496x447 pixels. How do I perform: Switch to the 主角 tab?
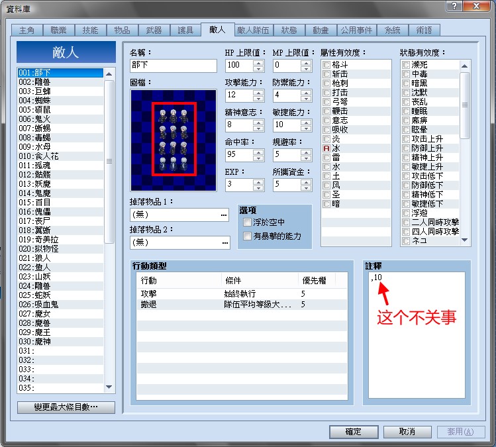(27, 30)
